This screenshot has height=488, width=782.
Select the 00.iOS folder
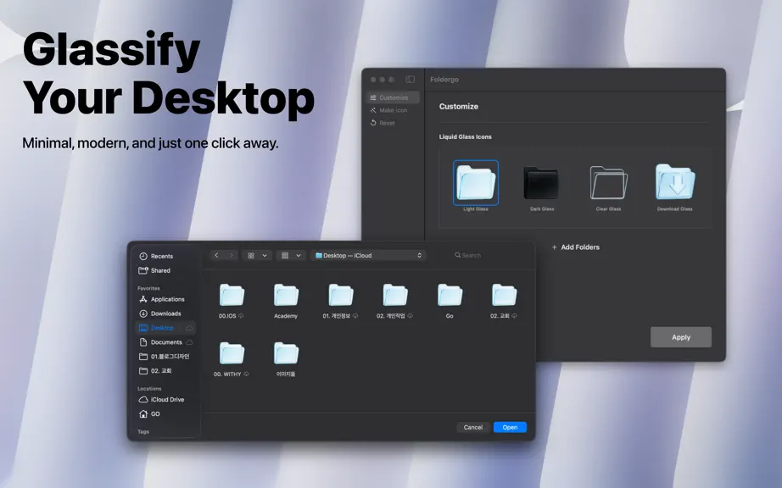tap(231, 300)
